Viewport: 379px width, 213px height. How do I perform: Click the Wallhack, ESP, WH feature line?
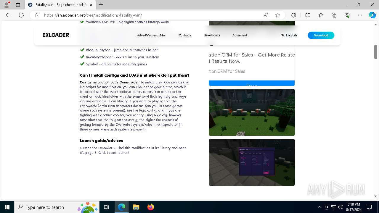pyautogui.click(x=127, y=22)
